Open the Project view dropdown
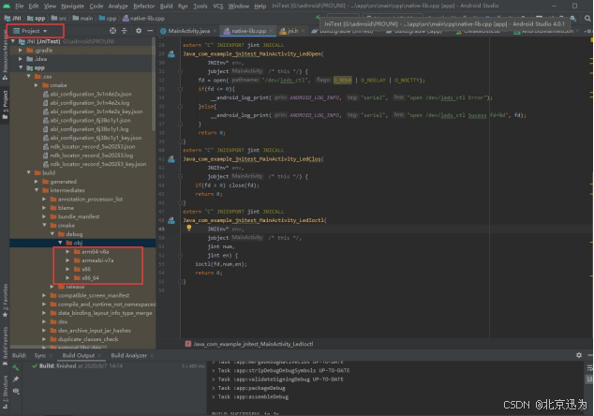594x416 pixels. 30,31
